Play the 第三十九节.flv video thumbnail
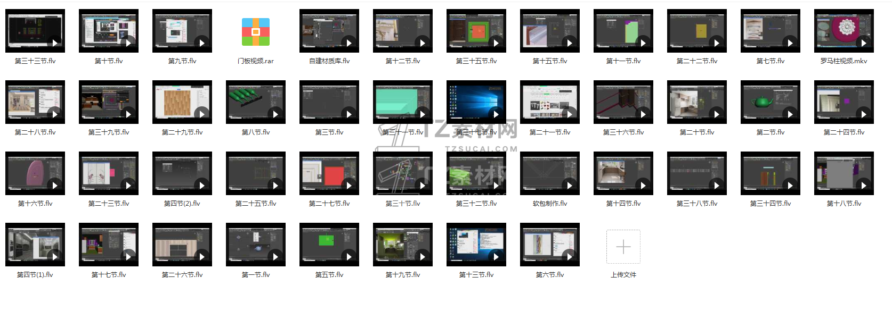892x319 pixels. [x=109, y=102]
